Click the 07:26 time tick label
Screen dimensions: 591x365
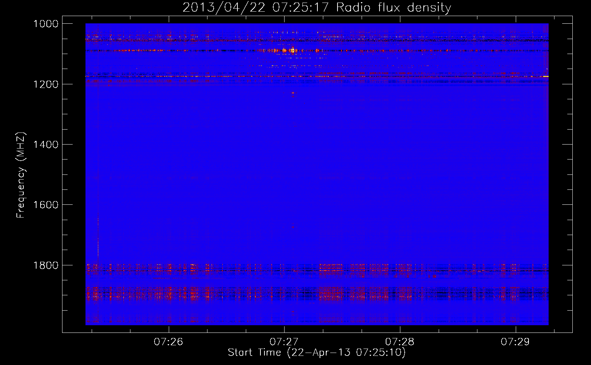tap(168, 342)
